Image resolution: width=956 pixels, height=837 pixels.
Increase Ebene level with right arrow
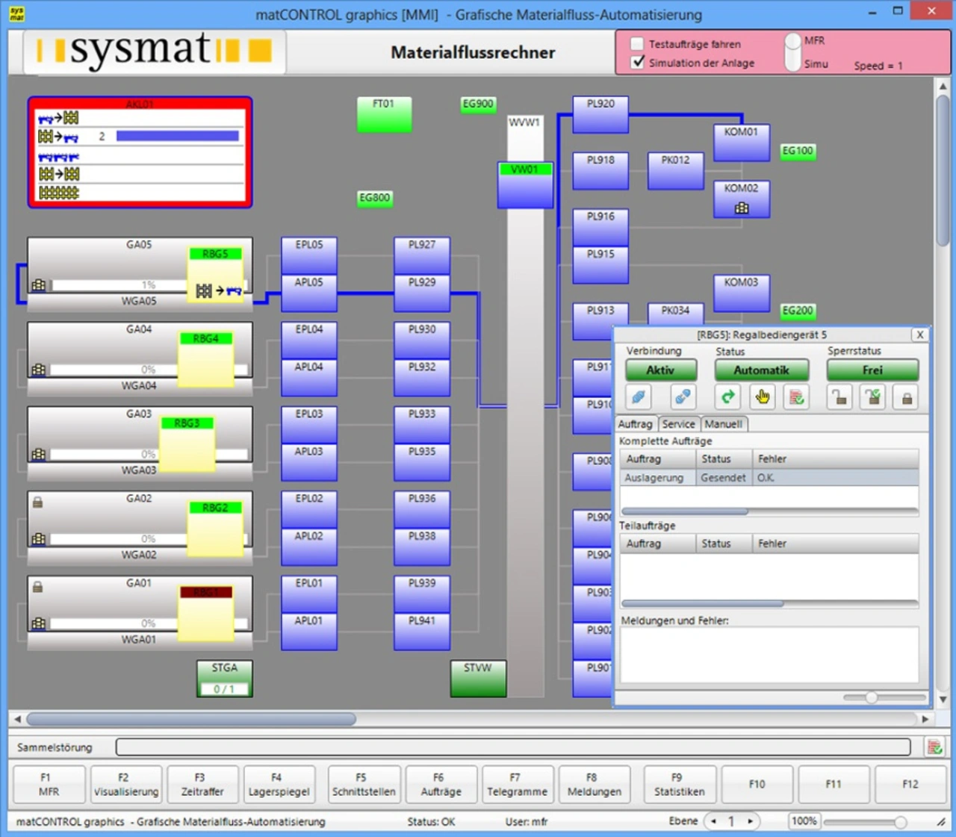tap(749, 821)
